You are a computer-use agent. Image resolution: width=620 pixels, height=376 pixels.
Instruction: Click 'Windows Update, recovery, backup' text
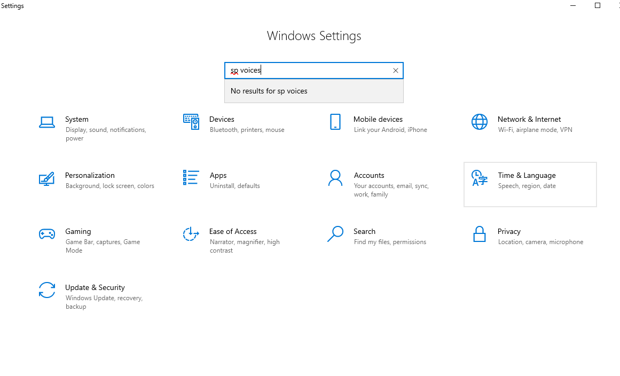click(104, 302)
